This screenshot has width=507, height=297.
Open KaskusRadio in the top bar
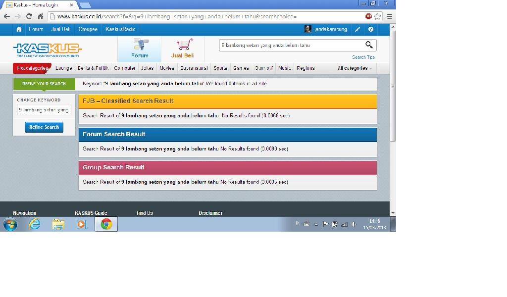pos(120,29)
